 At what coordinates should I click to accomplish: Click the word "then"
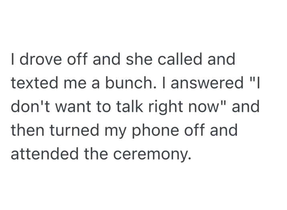[27, 130]
